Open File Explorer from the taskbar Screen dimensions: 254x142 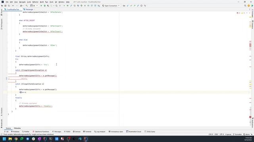click(x=10, y=139)
